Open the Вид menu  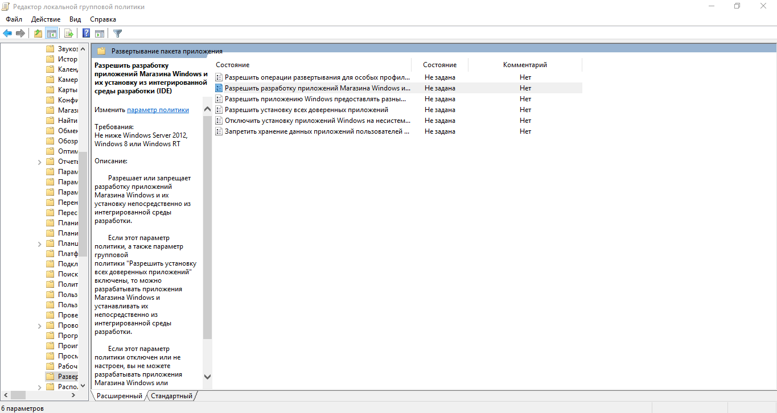coord(75,19)
